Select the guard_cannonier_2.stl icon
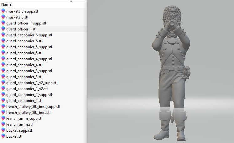234x143 pixels. (x=3, y=101)
